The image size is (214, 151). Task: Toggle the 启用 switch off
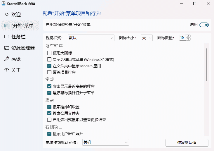[204, 25]
